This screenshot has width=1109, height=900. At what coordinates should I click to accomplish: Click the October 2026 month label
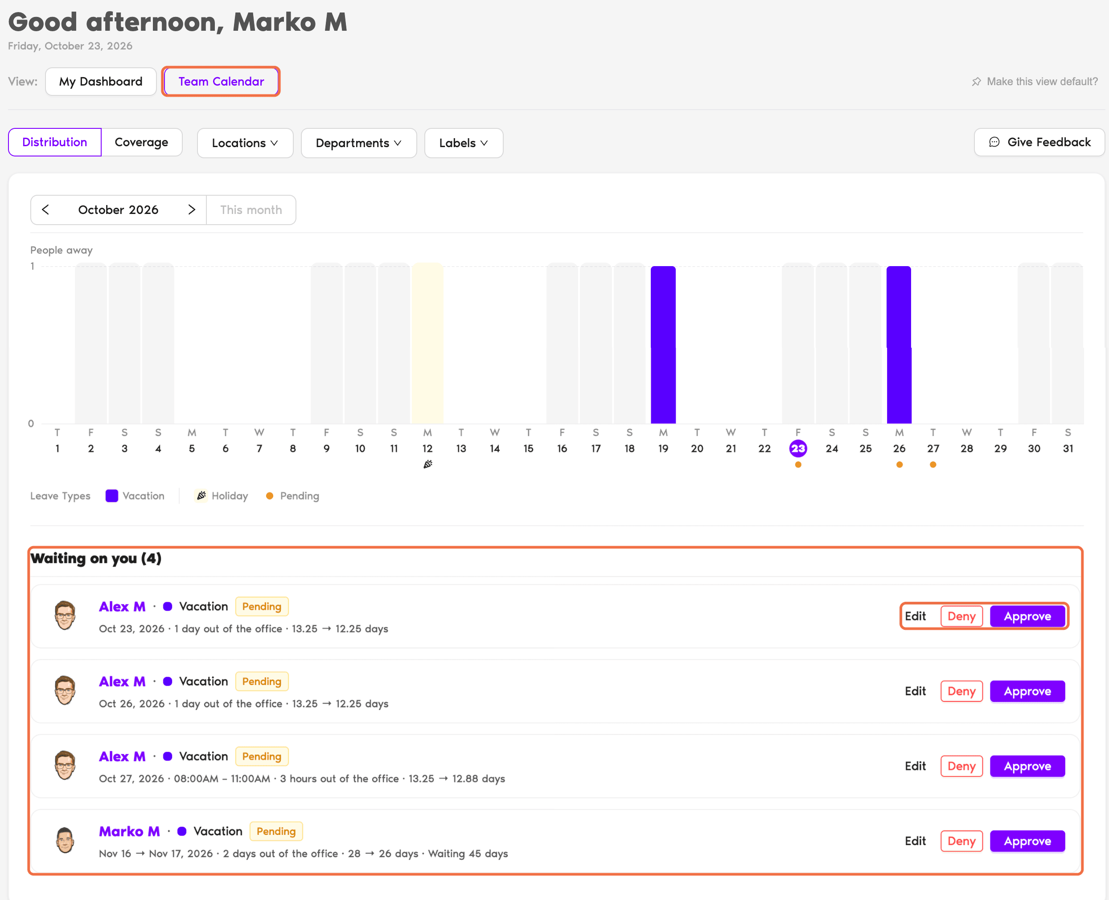coord(118,210)
